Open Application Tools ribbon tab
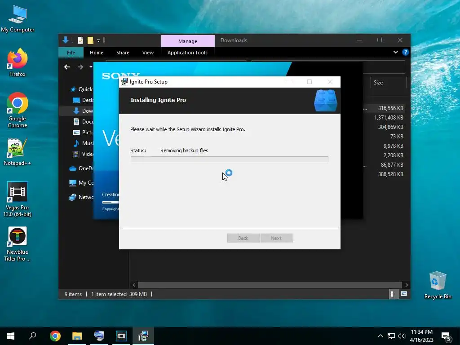The width and height of the screenshot is (460, 345). 187,53
